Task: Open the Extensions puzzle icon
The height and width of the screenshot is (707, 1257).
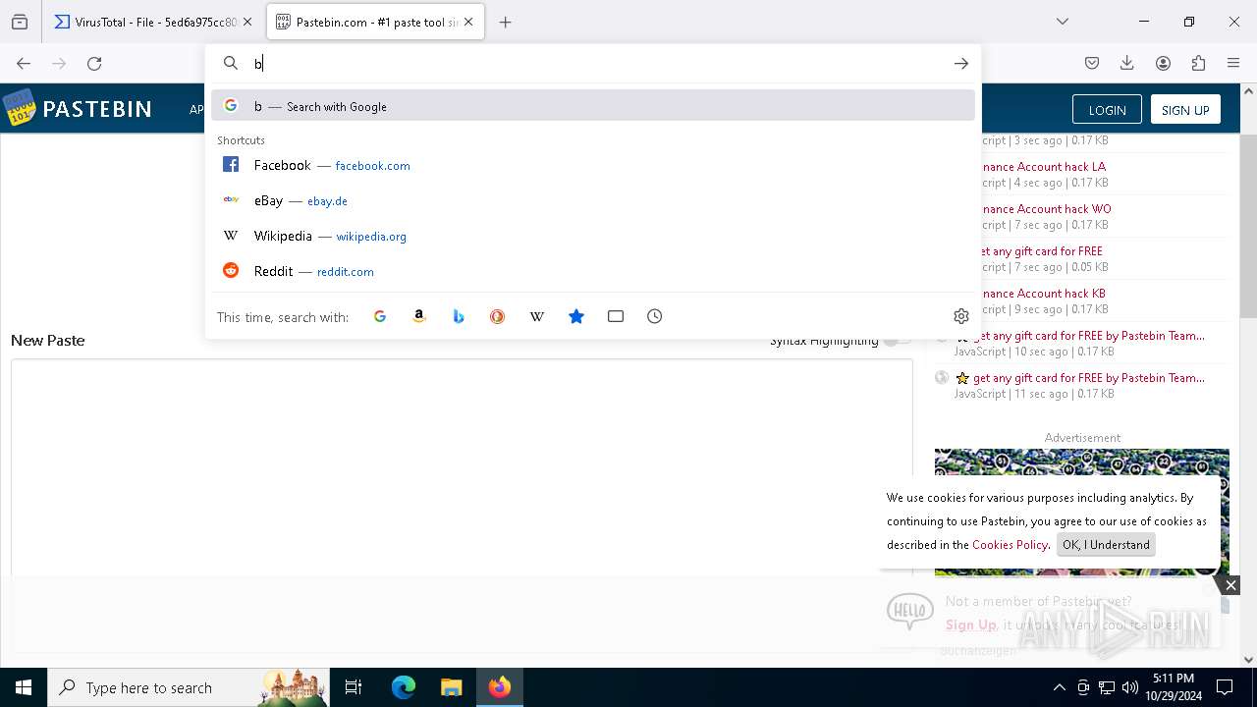Action: [x=1198, y=63]
